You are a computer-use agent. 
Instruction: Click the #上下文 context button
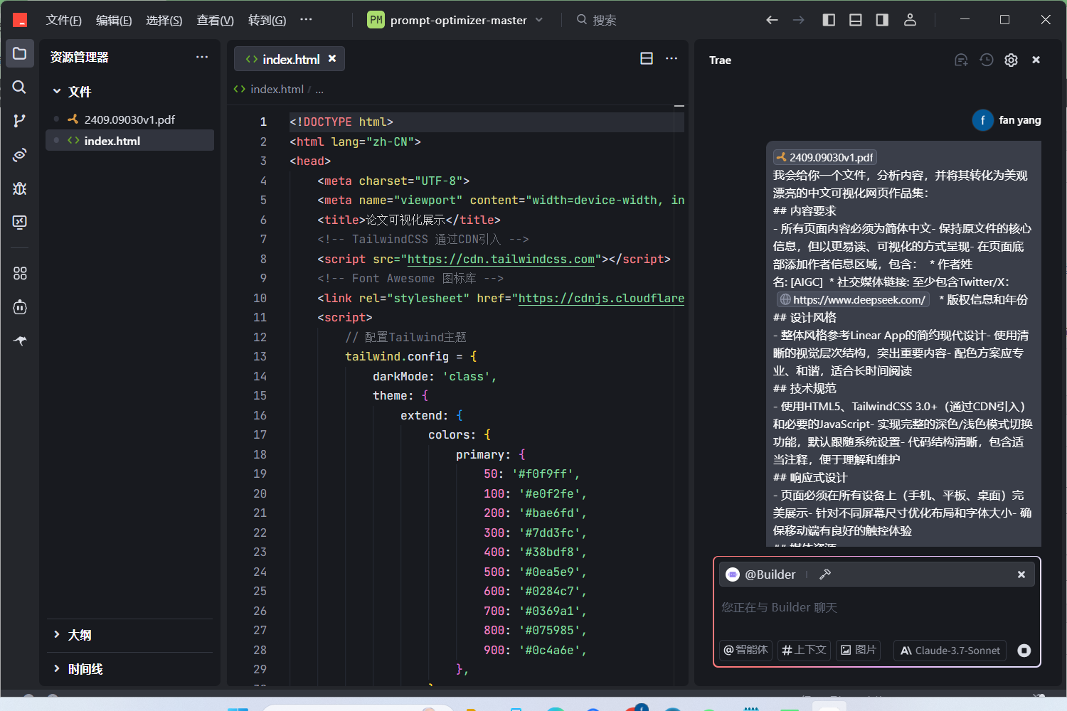tap(804, 651)
